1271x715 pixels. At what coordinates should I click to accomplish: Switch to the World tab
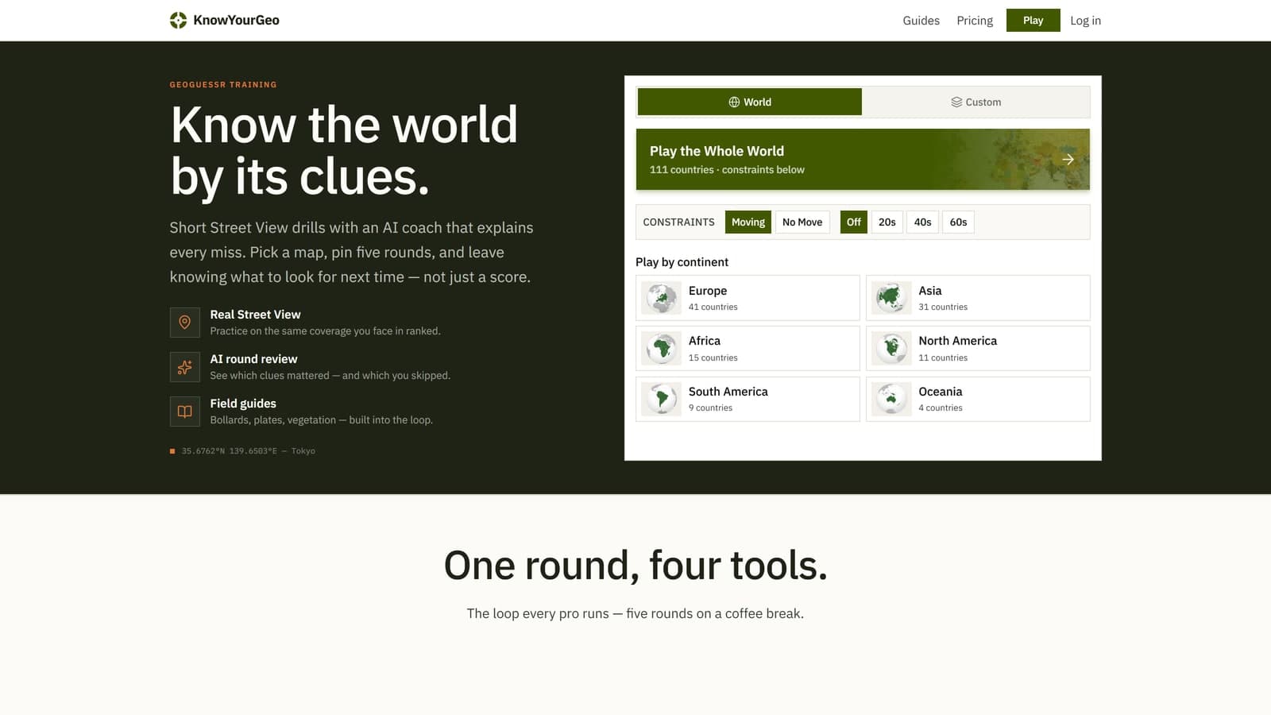tap(750, 102)
